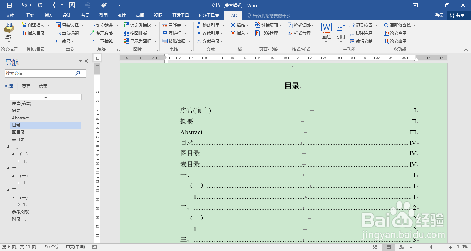
Task: Click 纵横页面 tool
Action: click(x=268, y=26)
